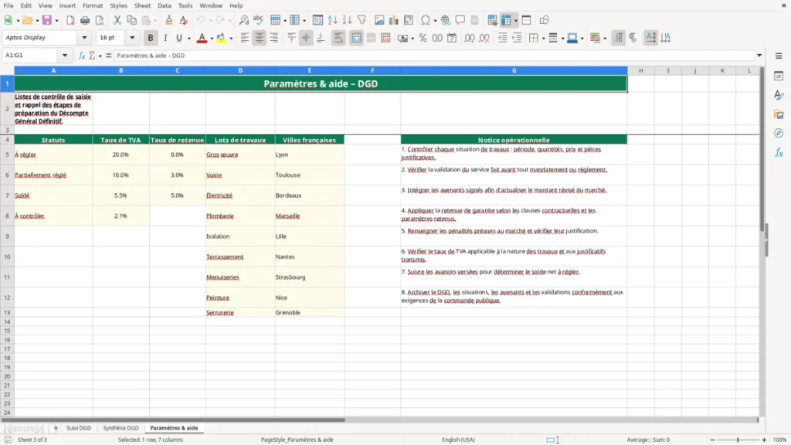Define the print area
791x445 pixels.
coord(492,20)
